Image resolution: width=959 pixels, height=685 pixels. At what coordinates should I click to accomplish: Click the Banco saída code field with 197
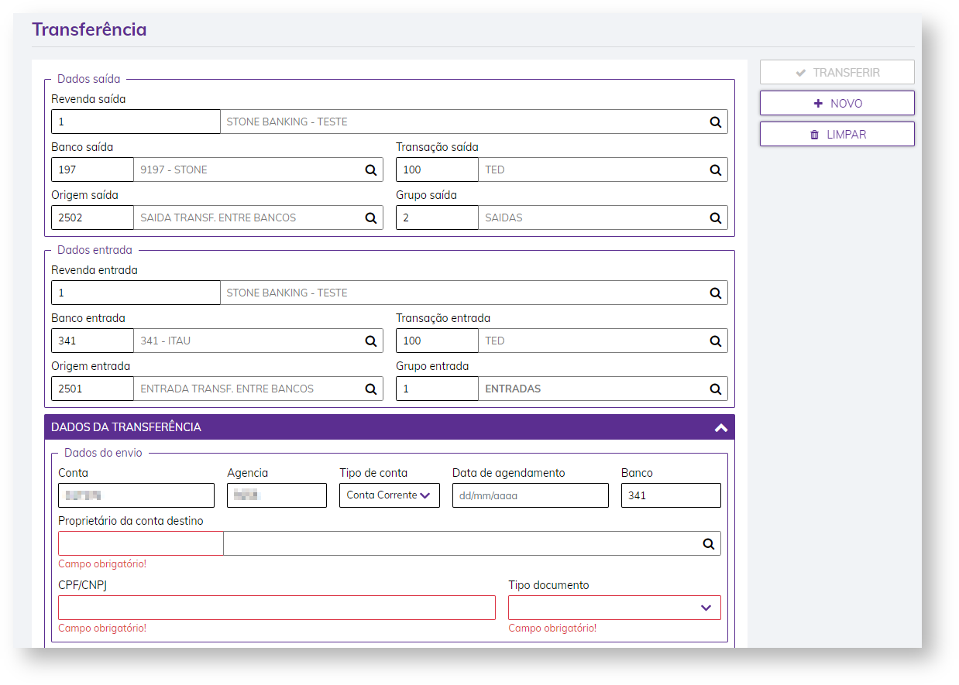click(x=92, y=170)
